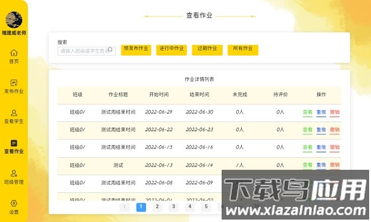Screen dimensions: 371x222
Task: Click end date 2022-06-09 cell
Action: pyautogui.click(x=200, y=183)
